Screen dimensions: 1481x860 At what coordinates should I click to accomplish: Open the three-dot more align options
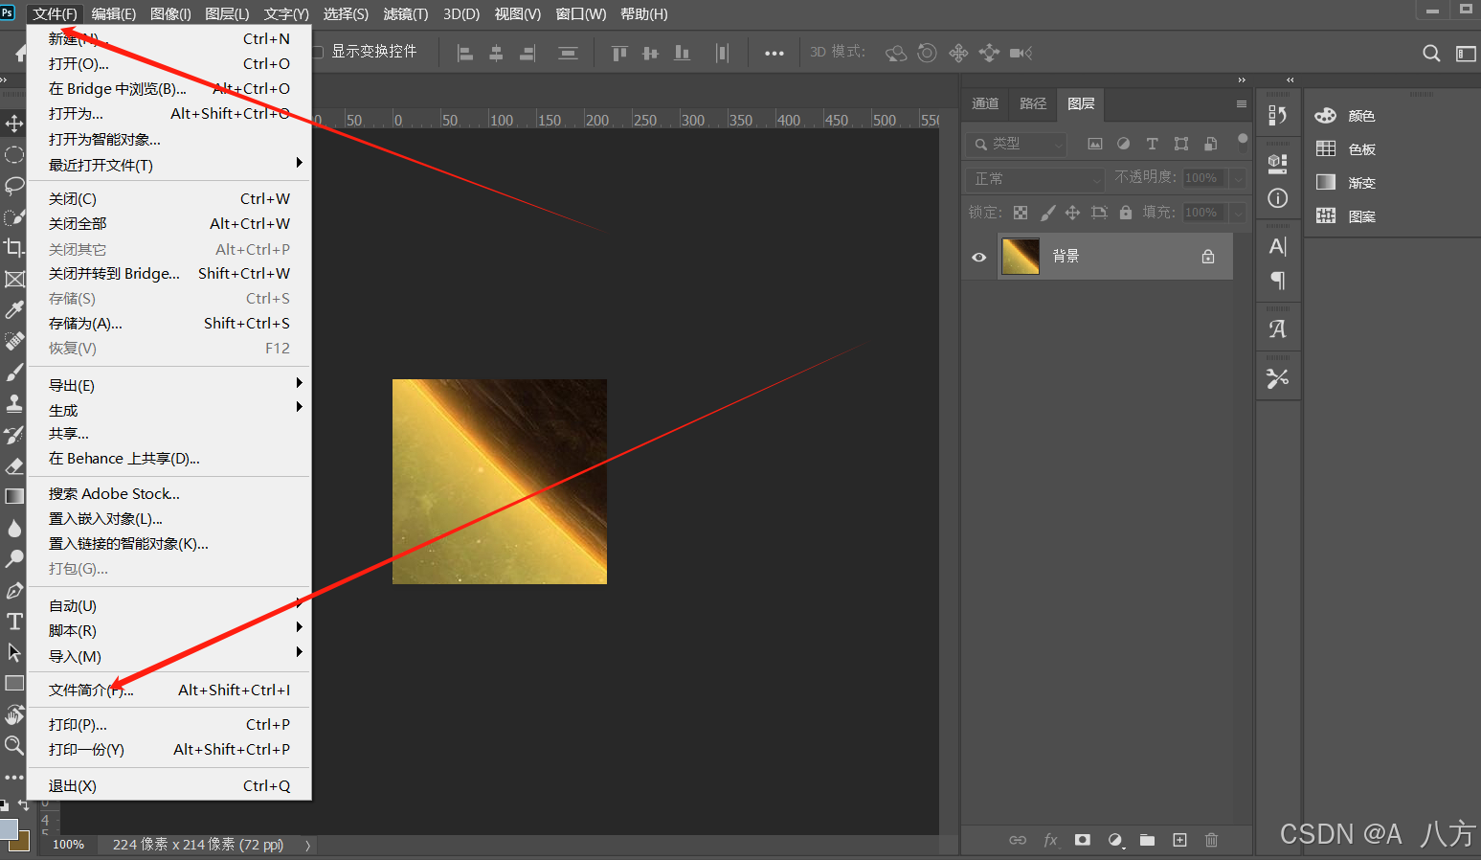point(774,54)
